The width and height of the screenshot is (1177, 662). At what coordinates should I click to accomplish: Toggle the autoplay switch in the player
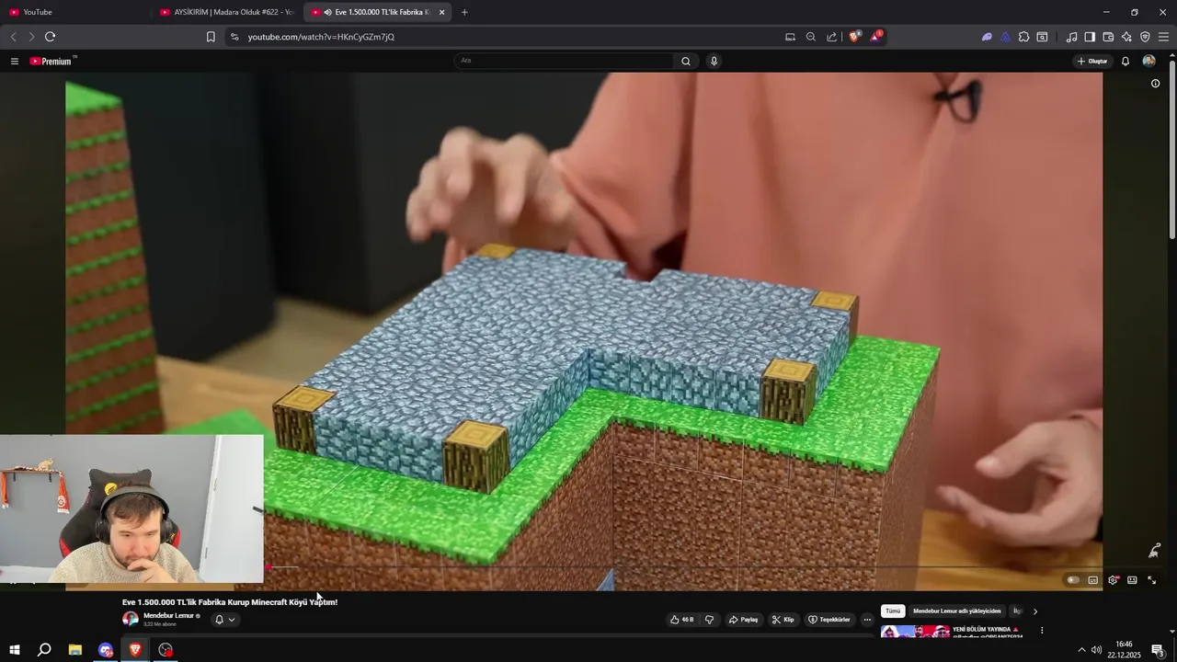(x=1072, y=580)
